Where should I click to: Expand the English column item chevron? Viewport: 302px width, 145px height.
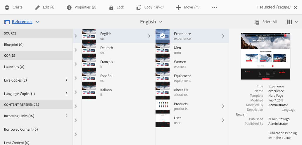[149, 36]
